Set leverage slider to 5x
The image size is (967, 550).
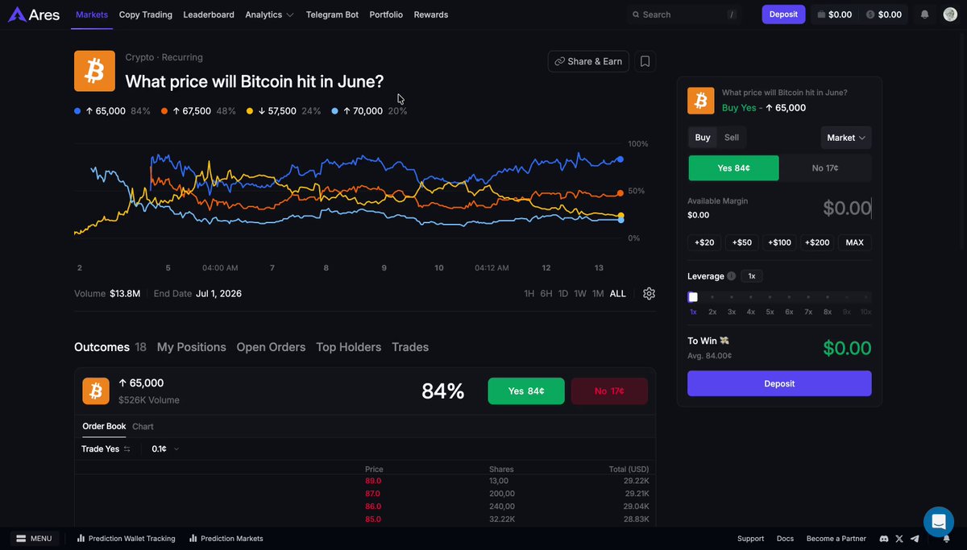click(x=770, y=297)
